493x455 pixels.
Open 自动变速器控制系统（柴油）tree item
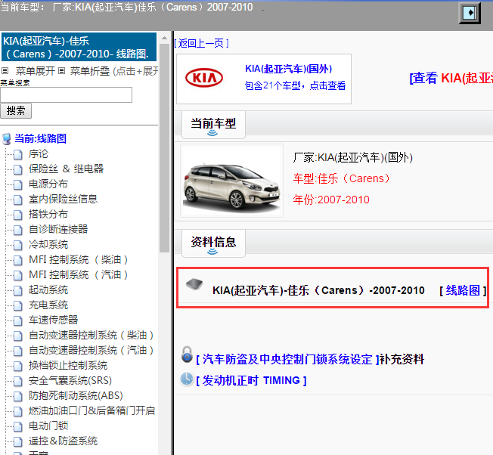pos(91,336)
